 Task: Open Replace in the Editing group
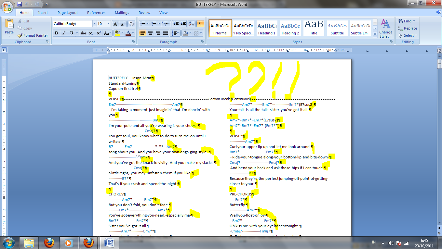coord(407,28)
